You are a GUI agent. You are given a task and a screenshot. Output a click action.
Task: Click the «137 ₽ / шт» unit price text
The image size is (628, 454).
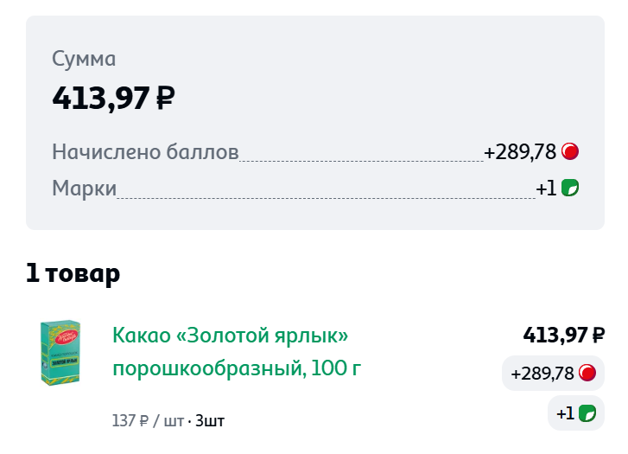tap(148, 422)
